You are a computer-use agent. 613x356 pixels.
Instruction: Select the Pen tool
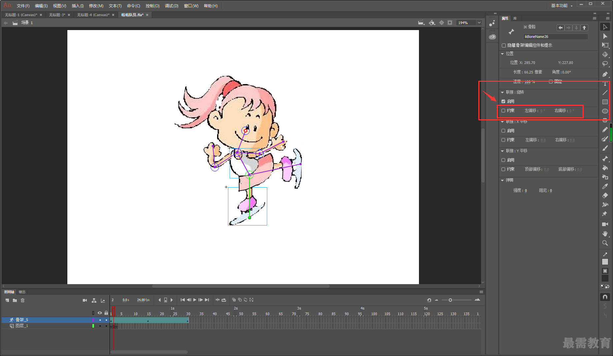(x=605, y=74)
